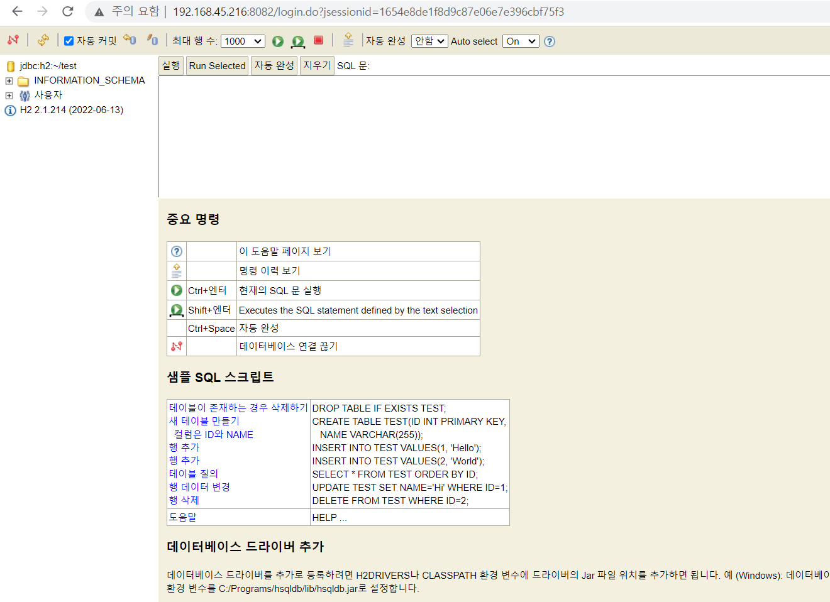The image size is (830, 602).
Task: Click the help icon in the 중요 명령 table
Action: point(177,251)
